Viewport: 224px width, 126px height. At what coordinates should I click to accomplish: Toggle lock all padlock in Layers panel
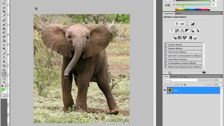click(x=185, y=85)
